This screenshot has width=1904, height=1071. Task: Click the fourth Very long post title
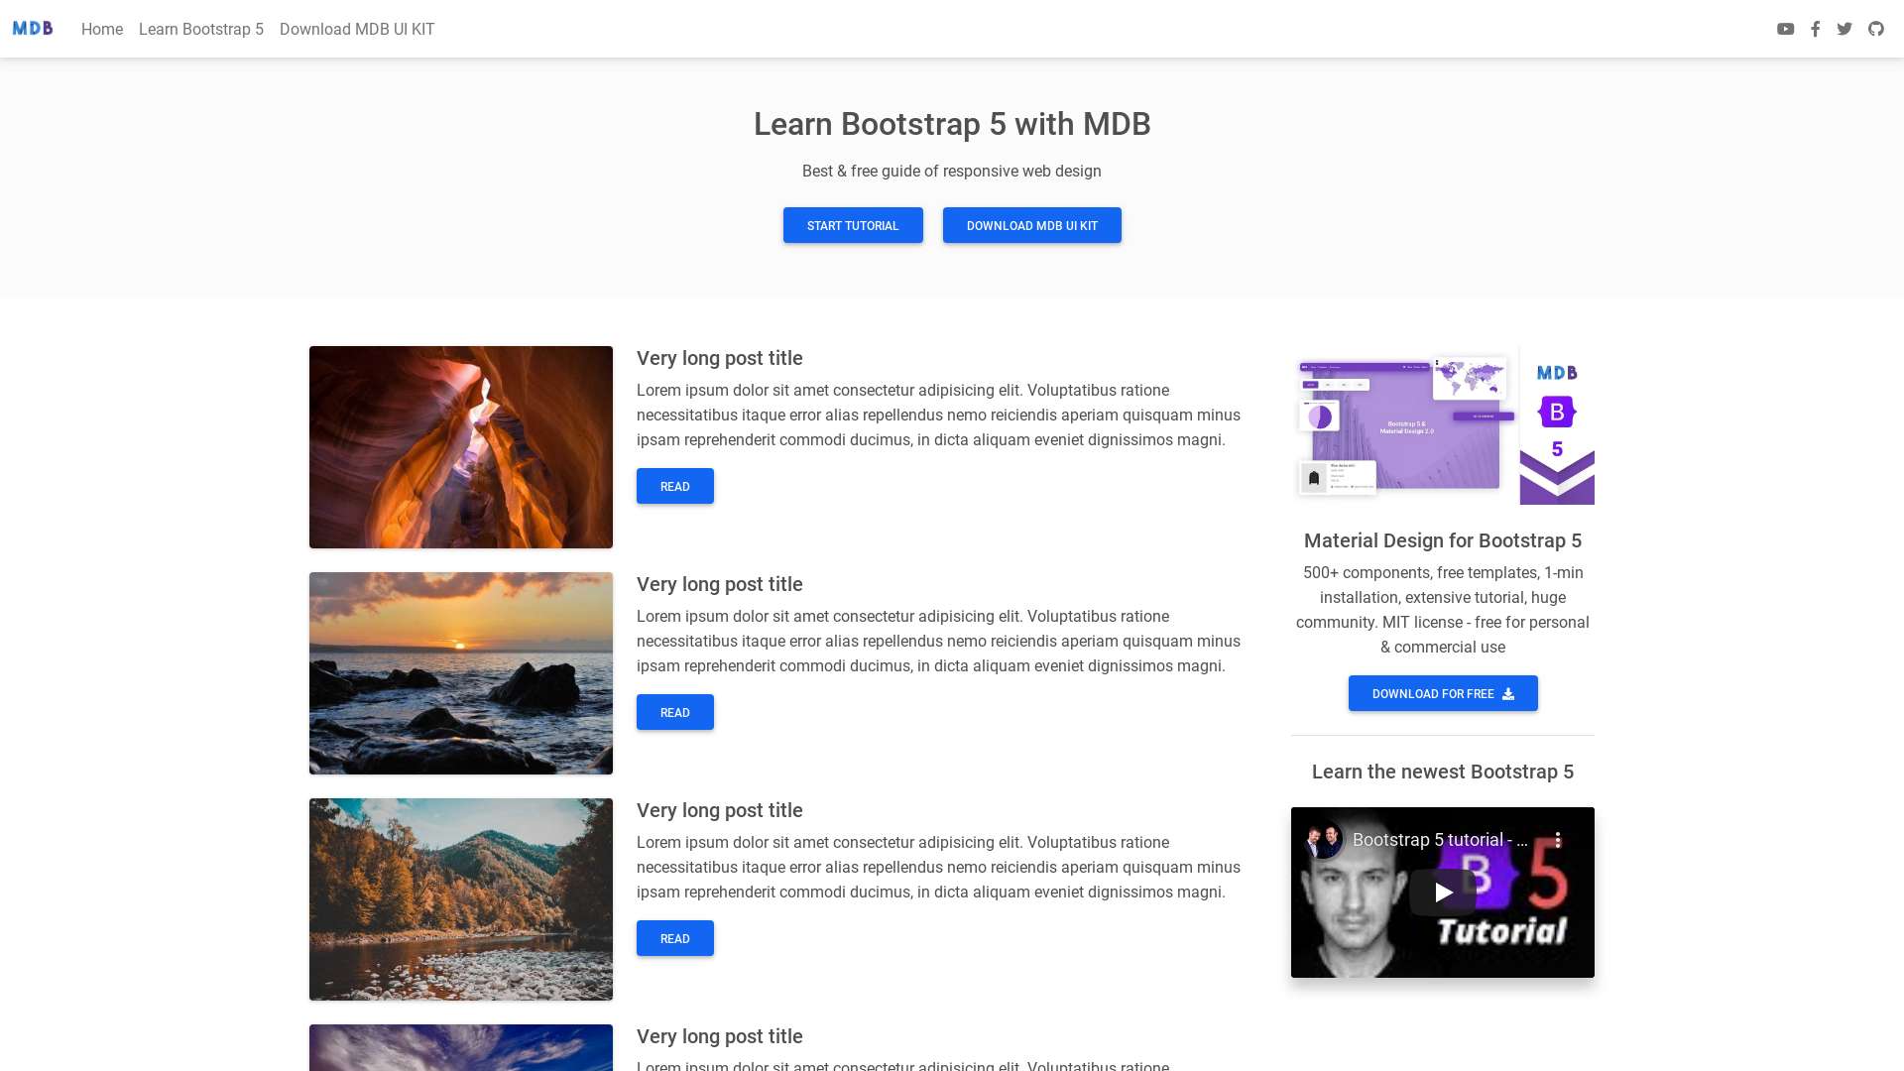click(720, 1036)
